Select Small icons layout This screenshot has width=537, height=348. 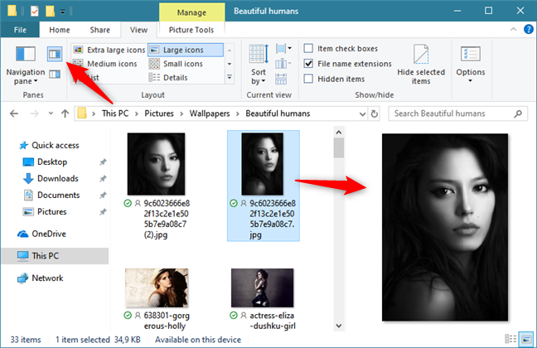[x=176, y=64]
